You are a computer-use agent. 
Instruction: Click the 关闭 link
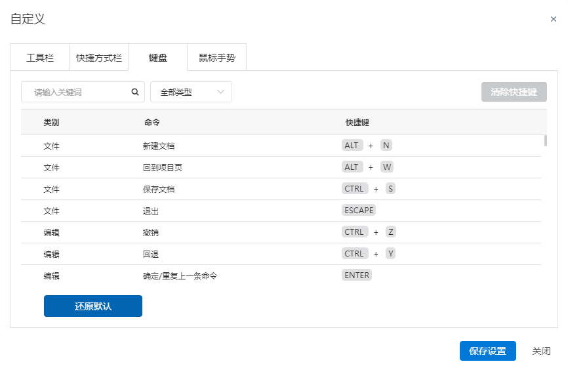pos(541,350)
